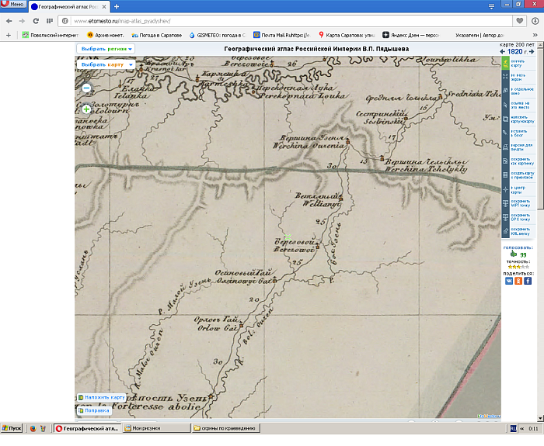Open the Speed Dial grid icon

coord(50,21)
